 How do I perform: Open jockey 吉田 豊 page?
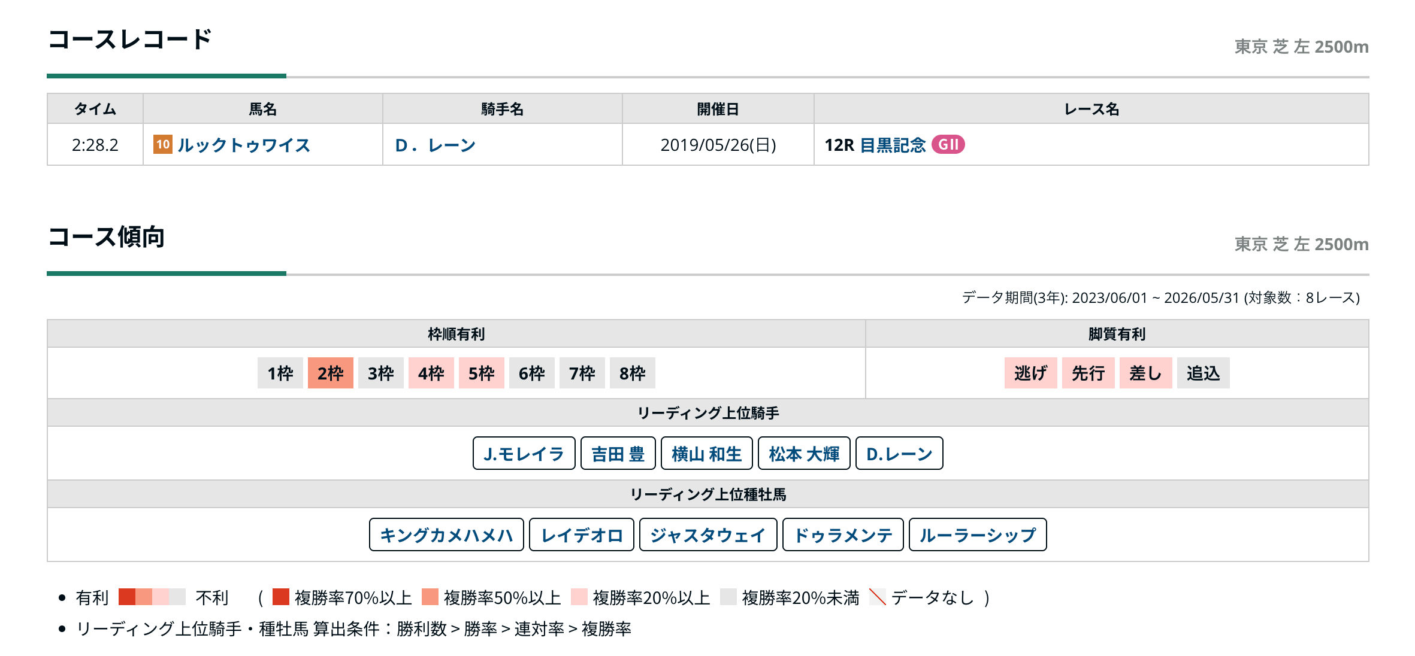tap(618, 453)
